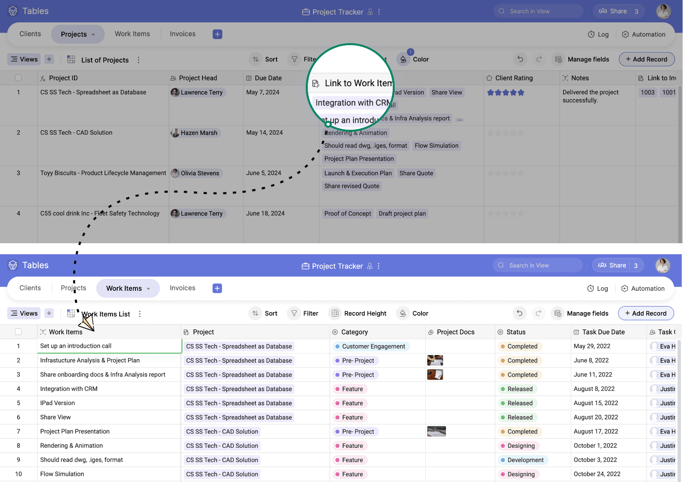The image size is (683, 482).
Task: Click the redo arrow in lower toolbar
Action: pos(538,313)
